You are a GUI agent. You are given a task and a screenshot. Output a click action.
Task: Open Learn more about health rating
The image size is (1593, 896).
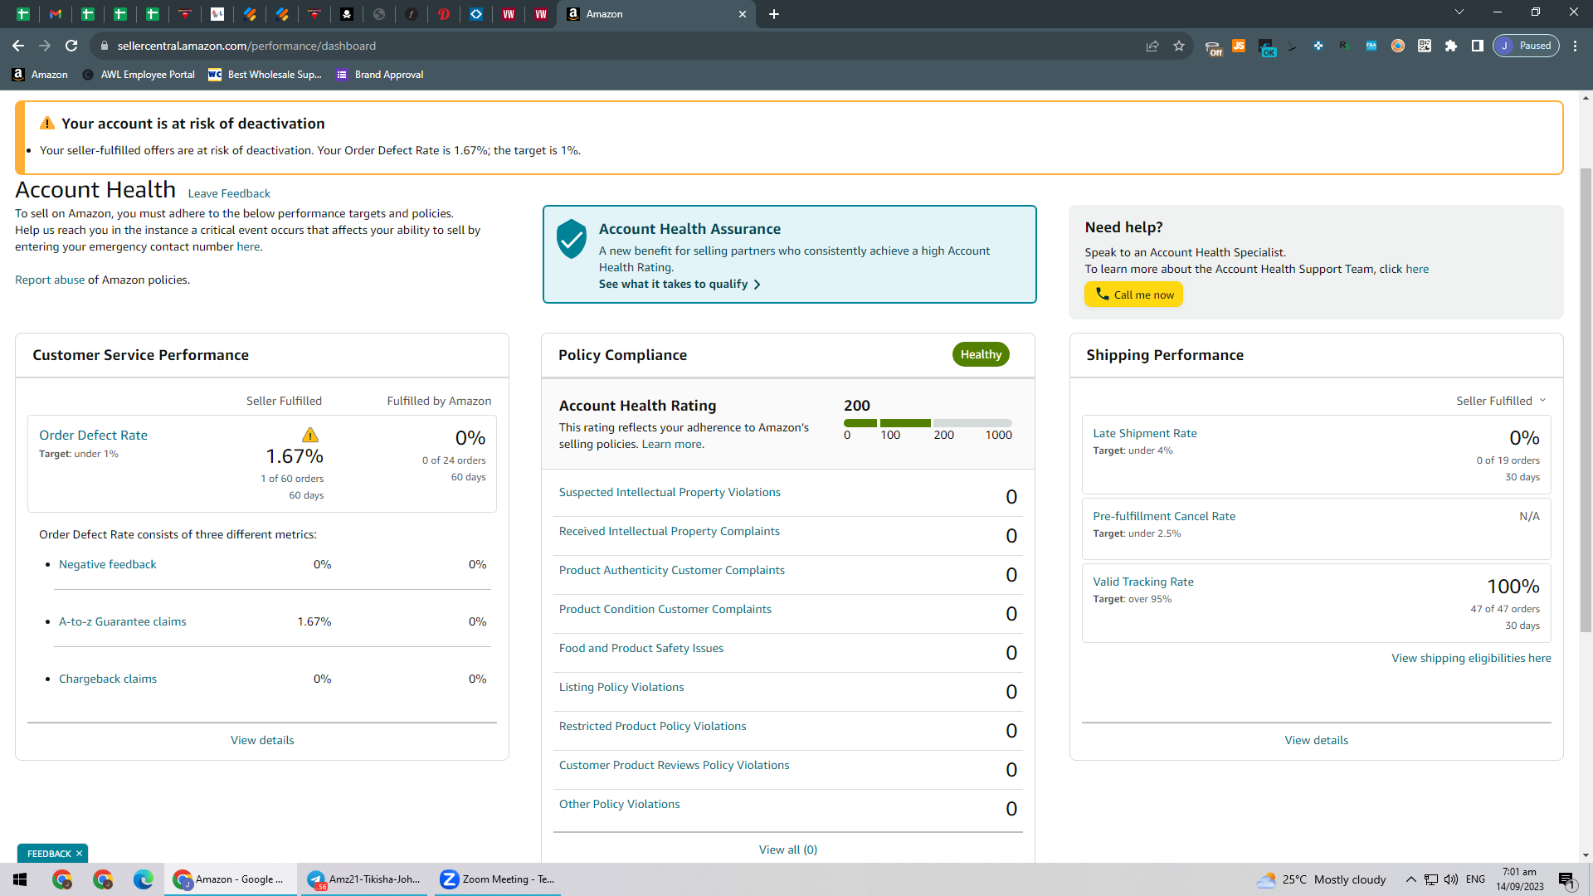tap(671, 444)
